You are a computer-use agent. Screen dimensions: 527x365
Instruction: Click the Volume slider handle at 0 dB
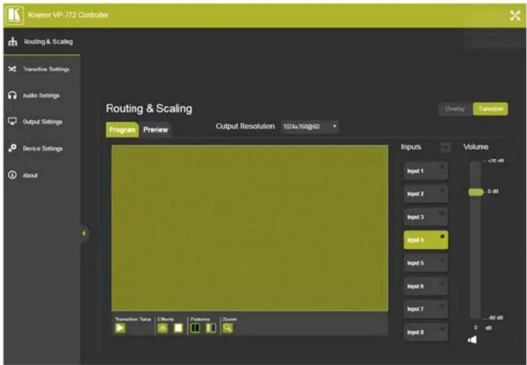point(476,192)
